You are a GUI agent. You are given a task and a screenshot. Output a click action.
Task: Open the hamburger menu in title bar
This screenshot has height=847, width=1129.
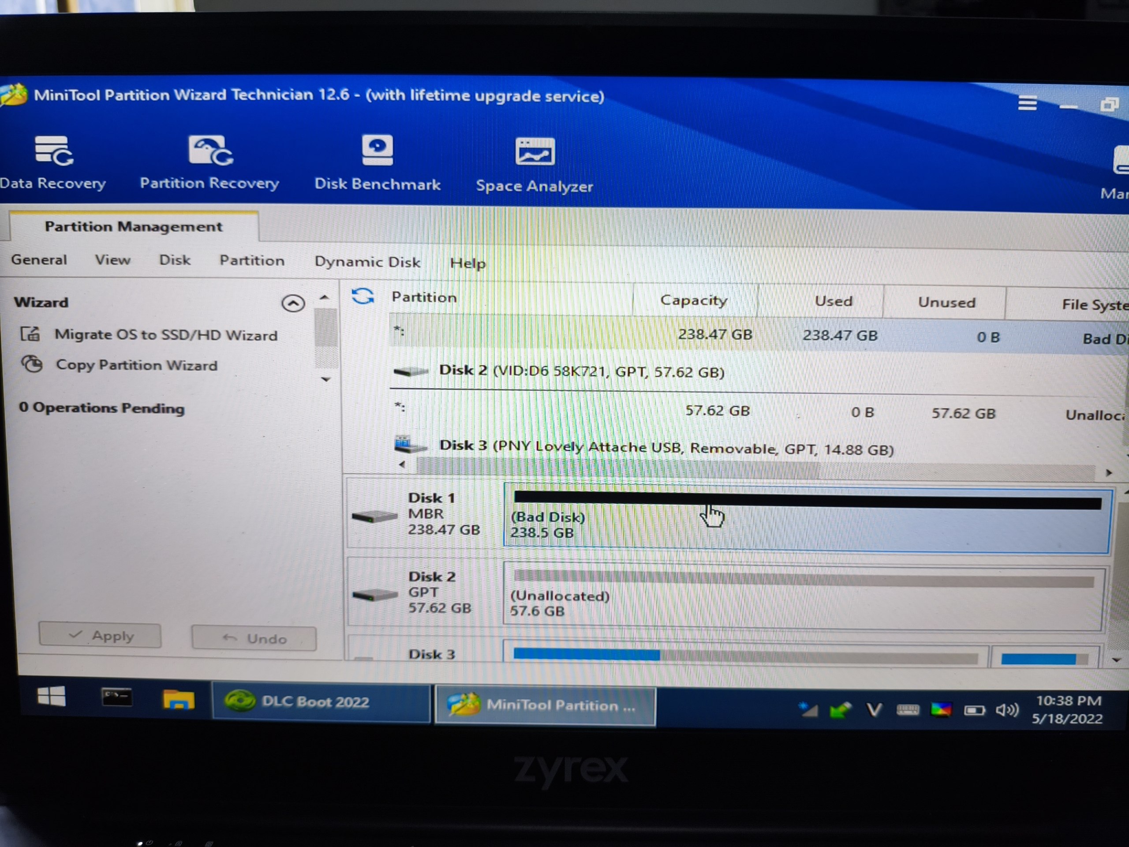1027,103
